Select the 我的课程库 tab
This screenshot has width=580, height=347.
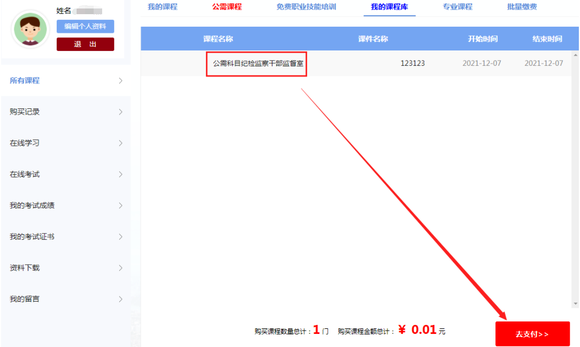click(x=389, y=7)
